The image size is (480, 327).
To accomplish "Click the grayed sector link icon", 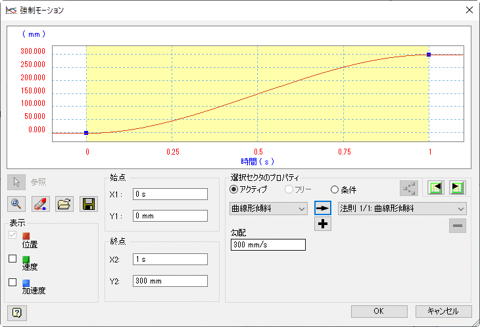I will tap(409, 188).
